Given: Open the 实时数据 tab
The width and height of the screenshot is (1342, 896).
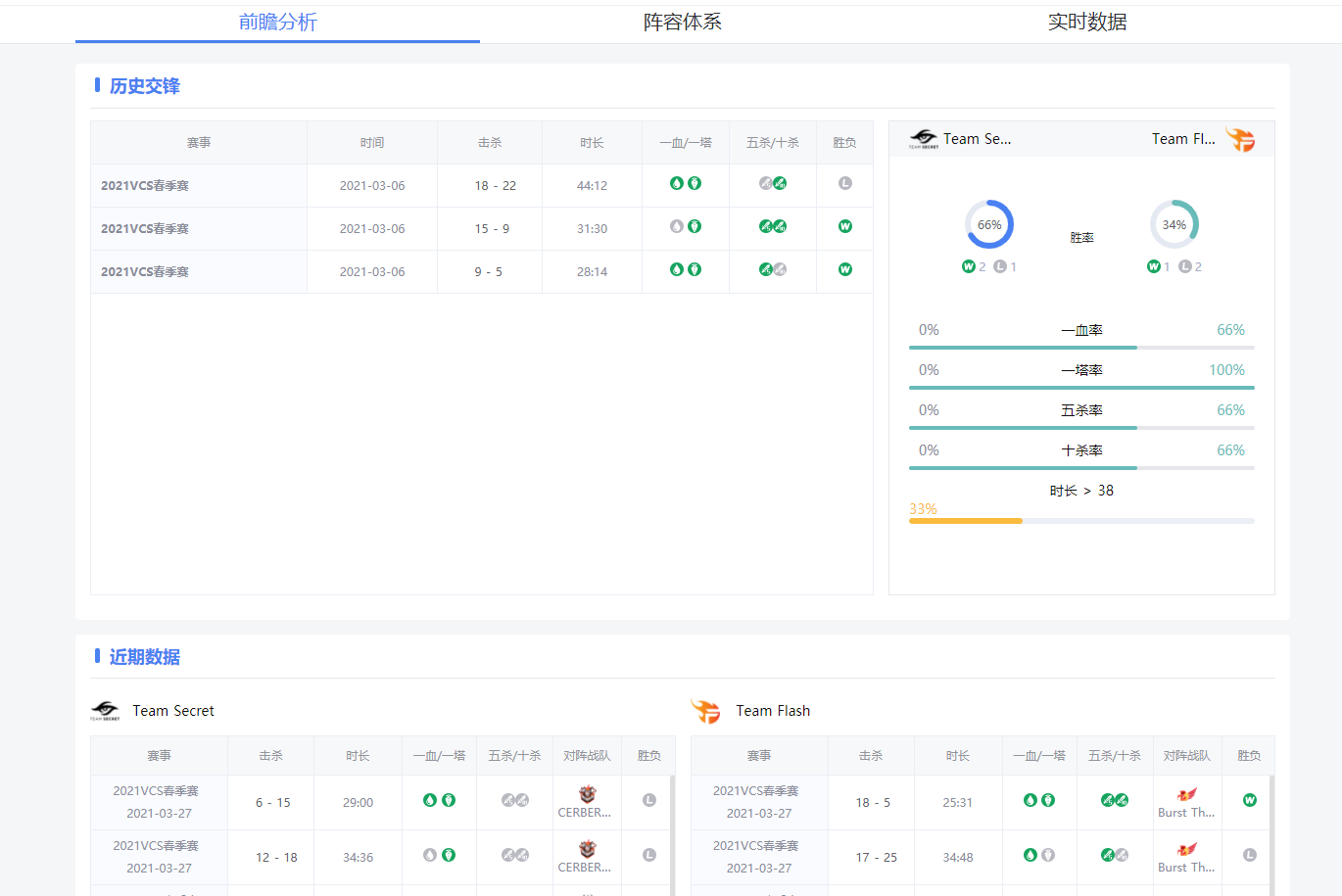Looking at the screenshot, I should click(x=1086, y=22).
